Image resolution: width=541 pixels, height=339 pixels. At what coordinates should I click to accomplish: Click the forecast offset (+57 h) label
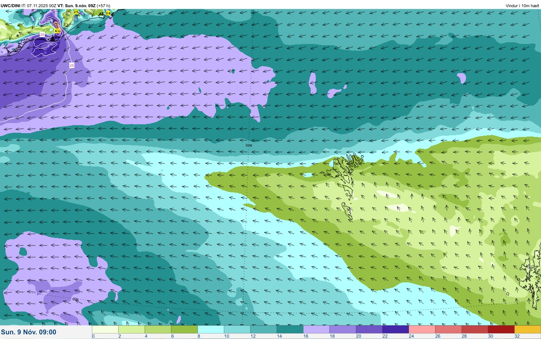point(104,5)
